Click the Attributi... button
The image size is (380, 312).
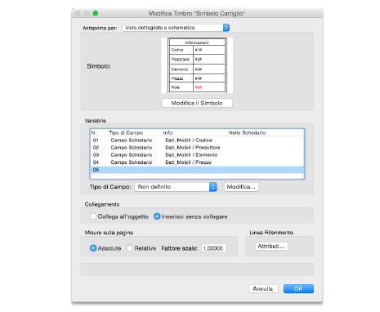[271, 246]
